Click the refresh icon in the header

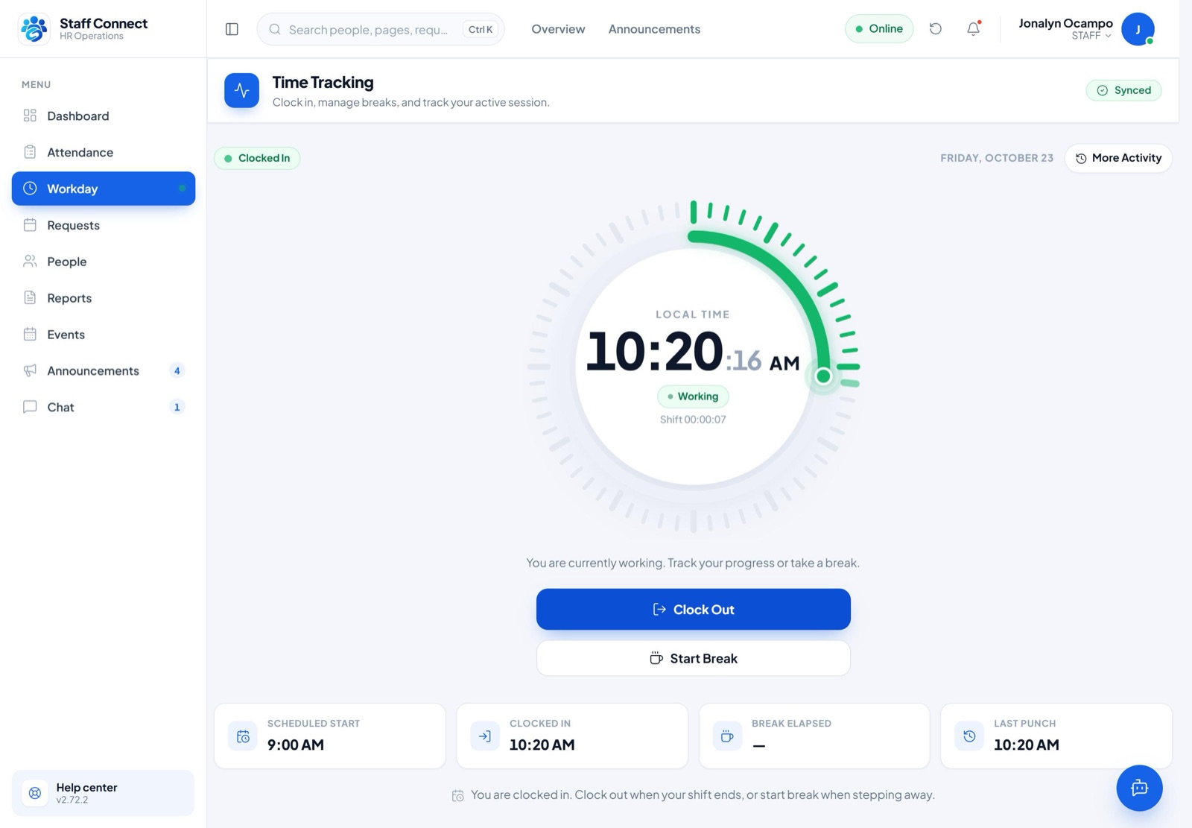(x=936, y=29)
